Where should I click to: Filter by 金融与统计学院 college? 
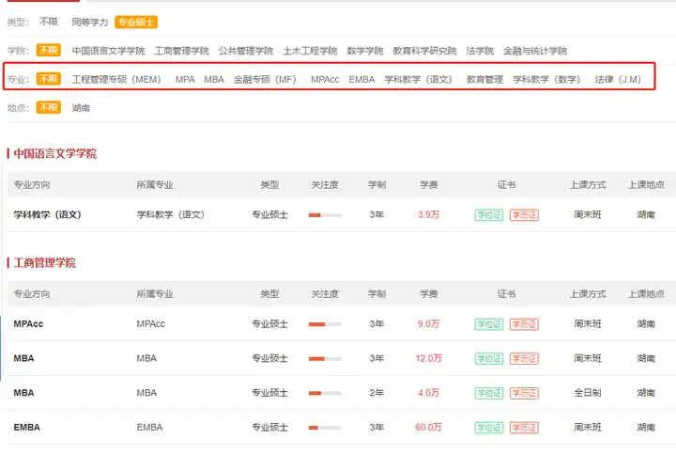pyautogui.click(x=535, y=51)
